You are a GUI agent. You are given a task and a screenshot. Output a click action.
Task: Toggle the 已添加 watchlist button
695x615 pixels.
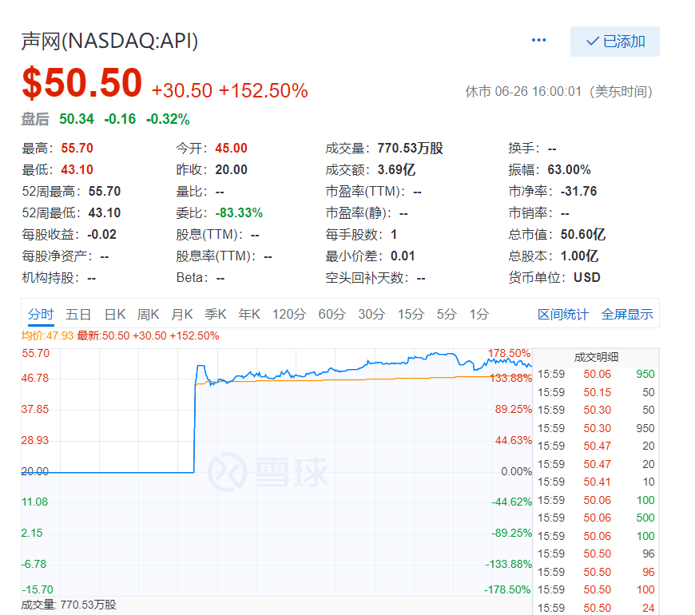tap(614, 42)
